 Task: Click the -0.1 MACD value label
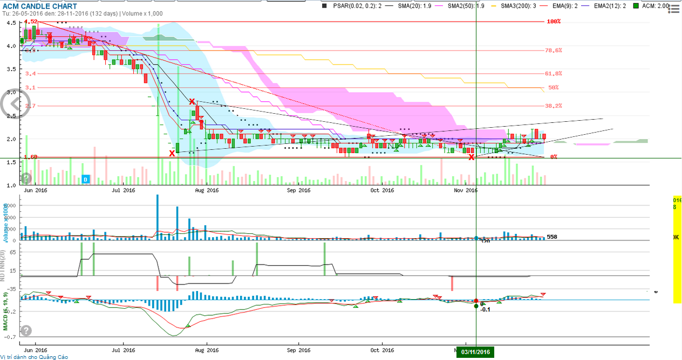click(x=485, y=309)
